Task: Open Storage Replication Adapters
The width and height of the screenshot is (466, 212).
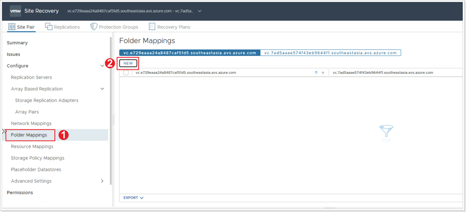Action: (47, 100)
